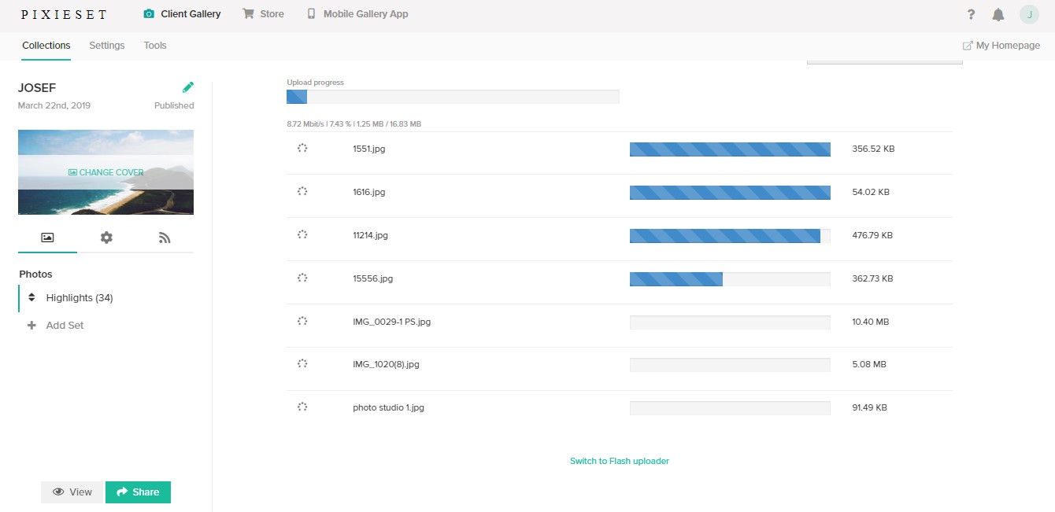Image resolution: width=1055 pixels, height=512 pixels.
Task: Click Change Cover on the collection thumbnail
Action: pyautogui.click(x=105, y=172)
